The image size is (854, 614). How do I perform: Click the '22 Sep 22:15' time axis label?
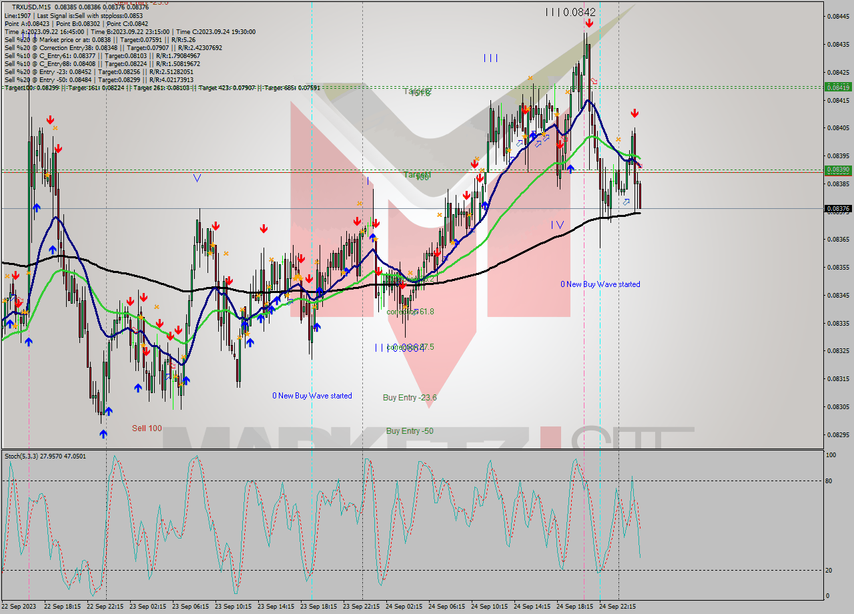click(x=105, y=607)
